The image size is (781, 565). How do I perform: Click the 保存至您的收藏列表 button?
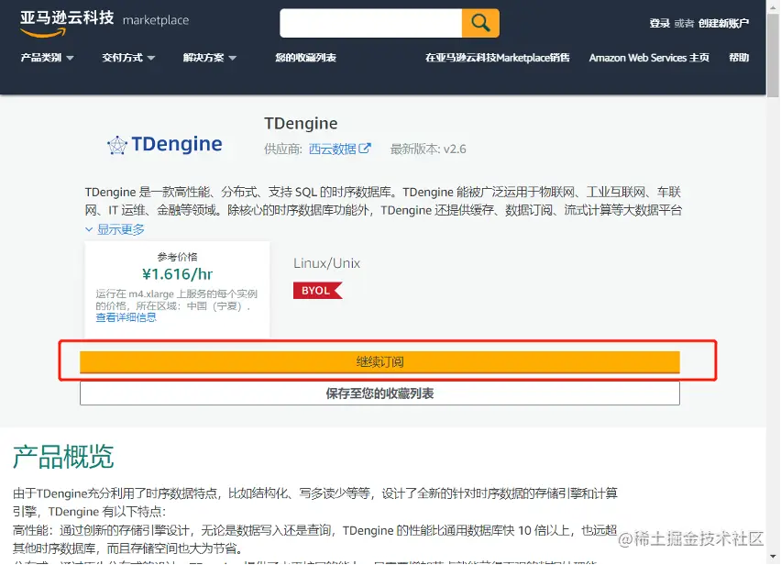pos(379,393)
